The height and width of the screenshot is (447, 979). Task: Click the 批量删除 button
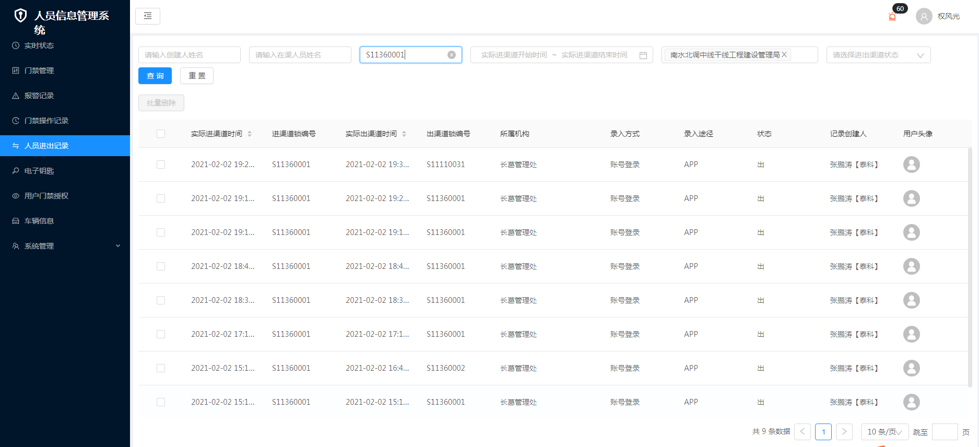tap(161, 103)
